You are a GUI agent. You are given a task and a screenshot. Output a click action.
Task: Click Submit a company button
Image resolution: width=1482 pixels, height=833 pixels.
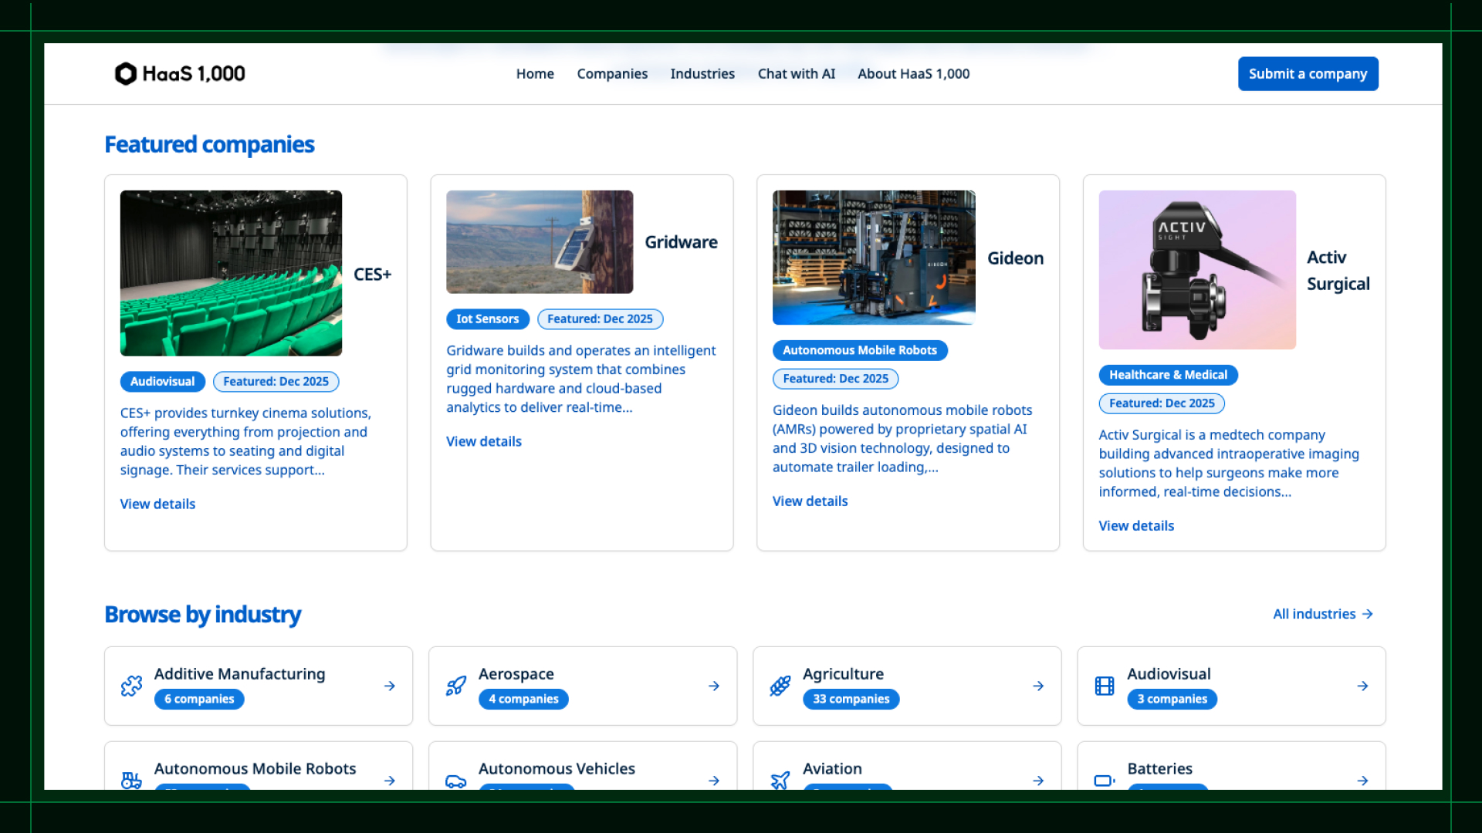pyautogui.click(x=1308, y=74)
